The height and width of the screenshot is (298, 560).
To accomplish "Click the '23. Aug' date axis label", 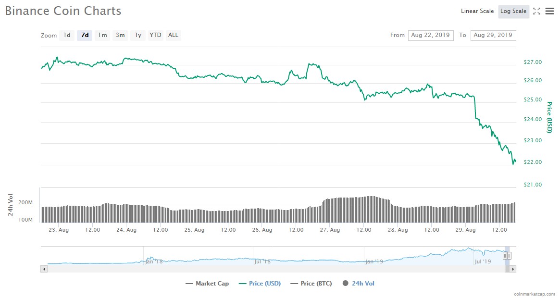I will (x=59, y=230).
